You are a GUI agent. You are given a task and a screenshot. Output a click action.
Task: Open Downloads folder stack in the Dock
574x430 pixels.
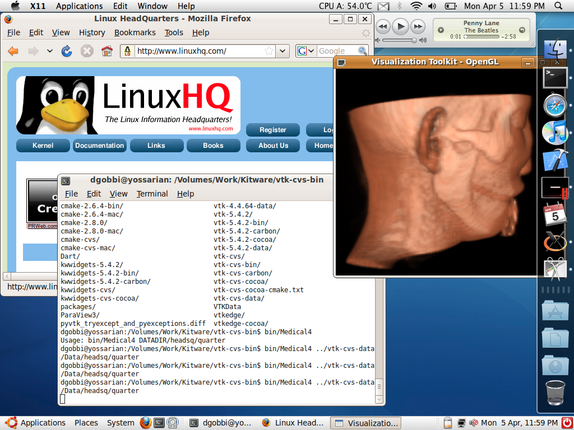click(x=556, y=366)
